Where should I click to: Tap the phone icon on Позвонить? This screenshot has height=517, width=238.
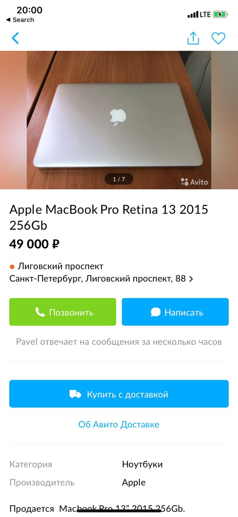click(40, 312)
